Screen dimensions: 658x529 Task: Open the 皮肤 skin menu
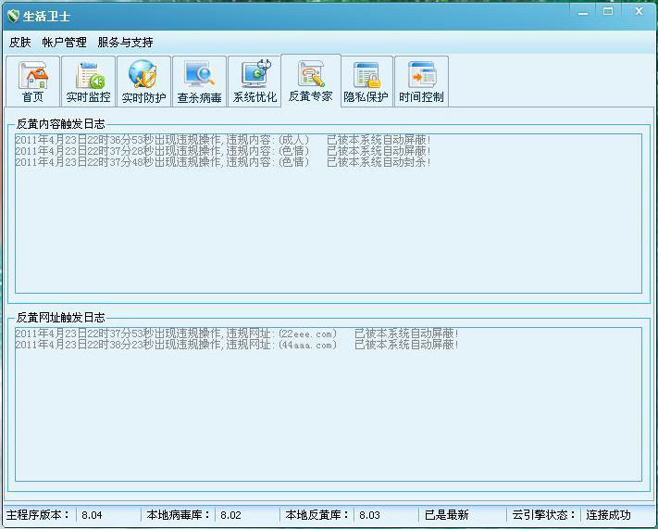(19, 43)
